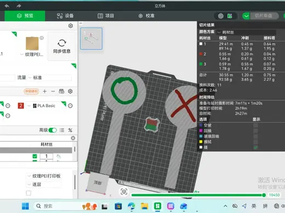The width and height of the screenshot is (285, 213).
Task: Click the undo arrow icon
Action: [x=7, y=6]
